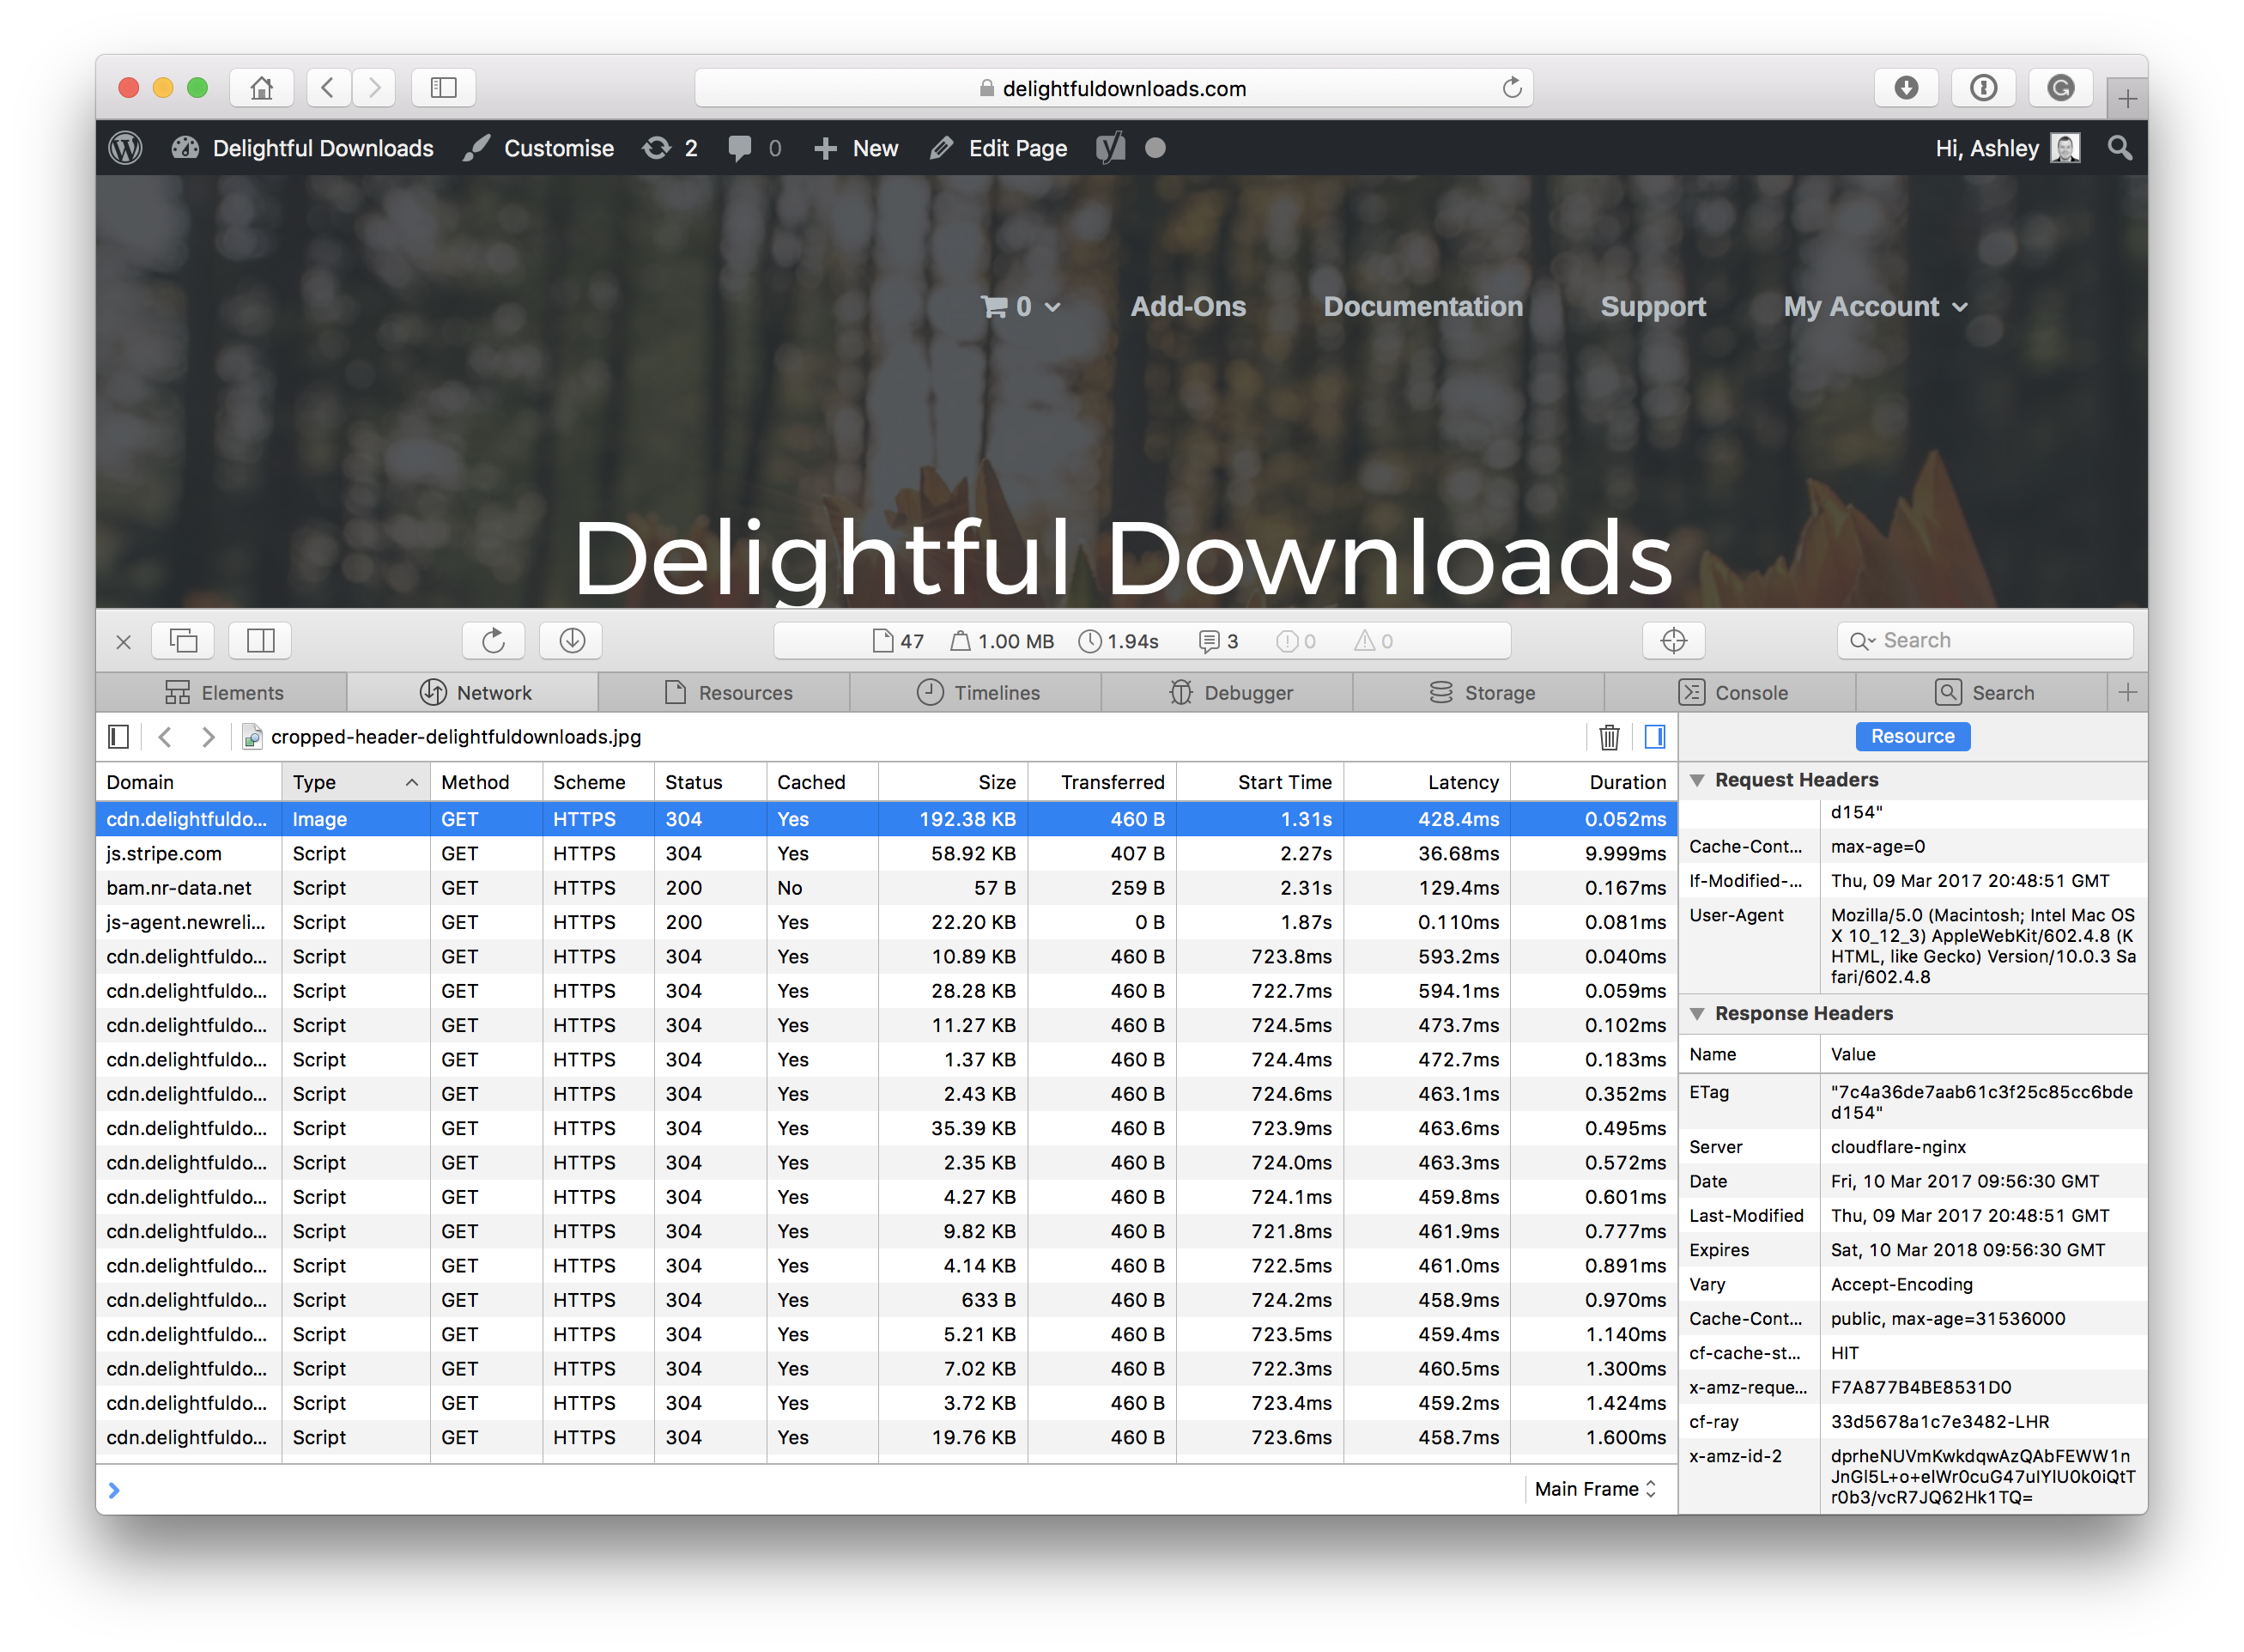Click console prompt chevron
Screen dimensions: 2244x1652
tap(114, 1490)
